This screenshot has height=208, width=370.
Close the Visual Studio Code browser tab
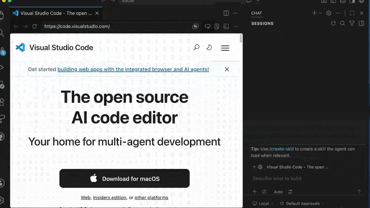click(x=97, y=13)
